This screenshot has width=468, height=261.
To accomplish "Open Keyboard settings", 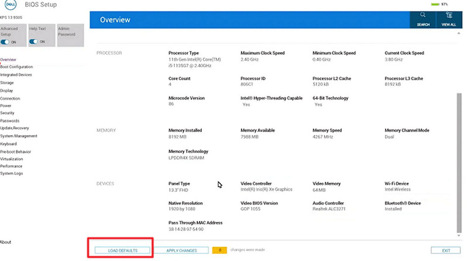I will click(x=8, y=143).
